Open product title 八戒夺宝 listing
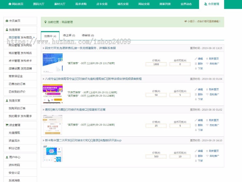Image resolution: width=242 pixels, height=182 pixels. click(x=93, y=79)
